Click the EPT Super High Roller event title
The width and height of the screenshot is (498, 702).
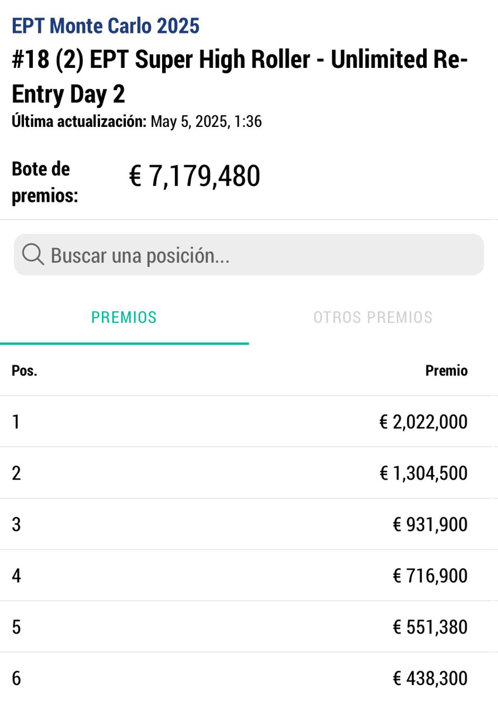pyautogui.click(x=240, y=77)
